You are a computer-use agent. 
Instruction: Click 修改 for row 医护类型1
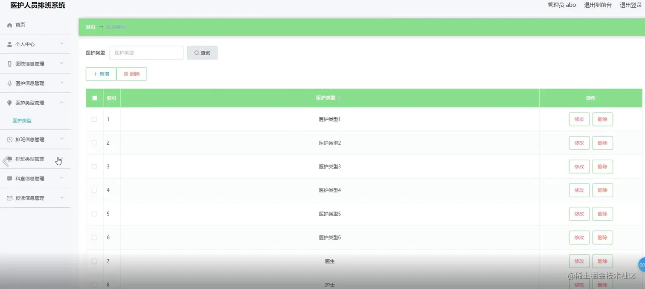[x=579, y=119]
